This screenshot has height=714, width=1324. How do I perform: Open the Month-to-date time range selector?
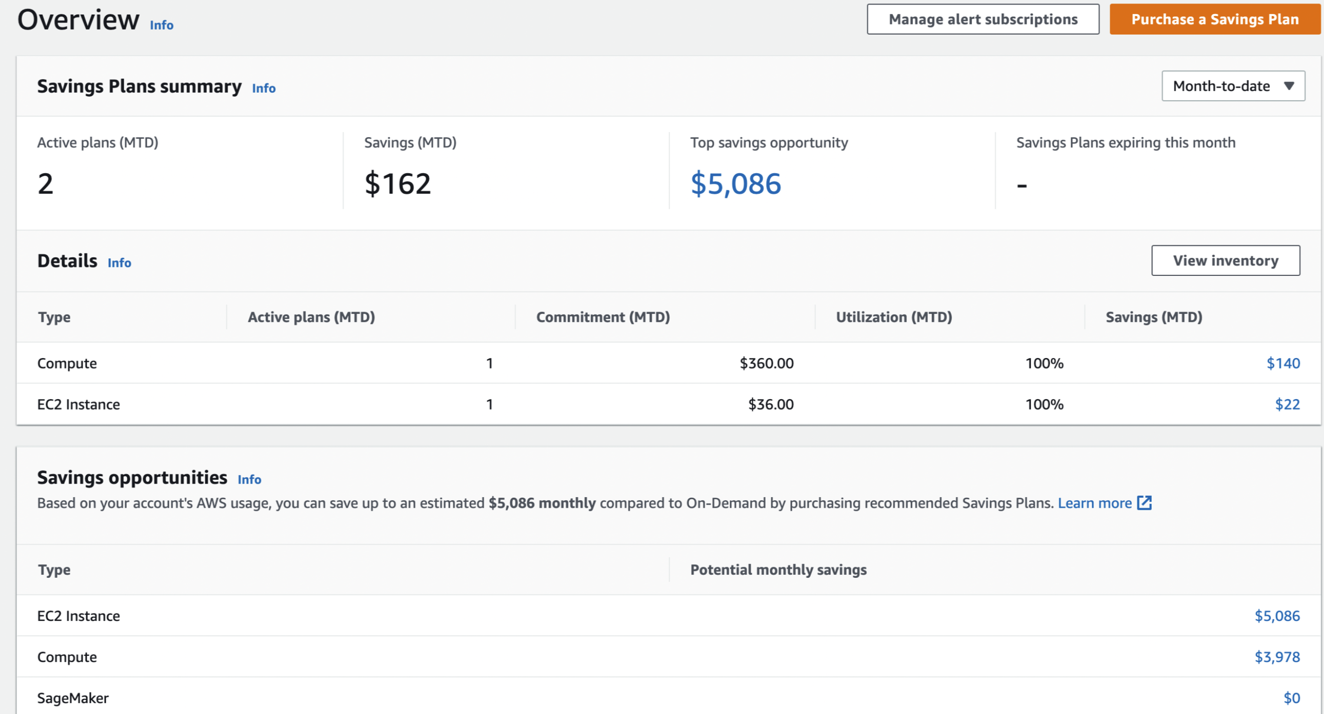1232,86
